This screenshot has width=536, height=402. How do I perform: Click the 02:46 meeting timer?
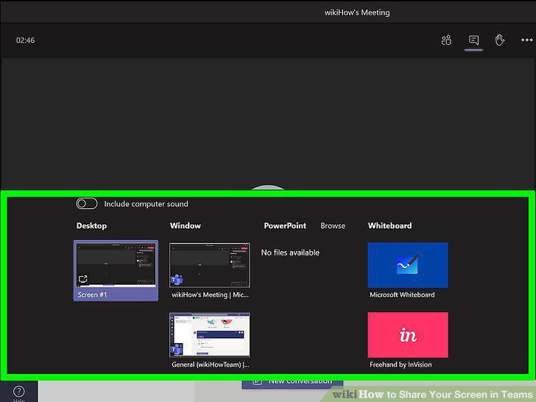25,40
